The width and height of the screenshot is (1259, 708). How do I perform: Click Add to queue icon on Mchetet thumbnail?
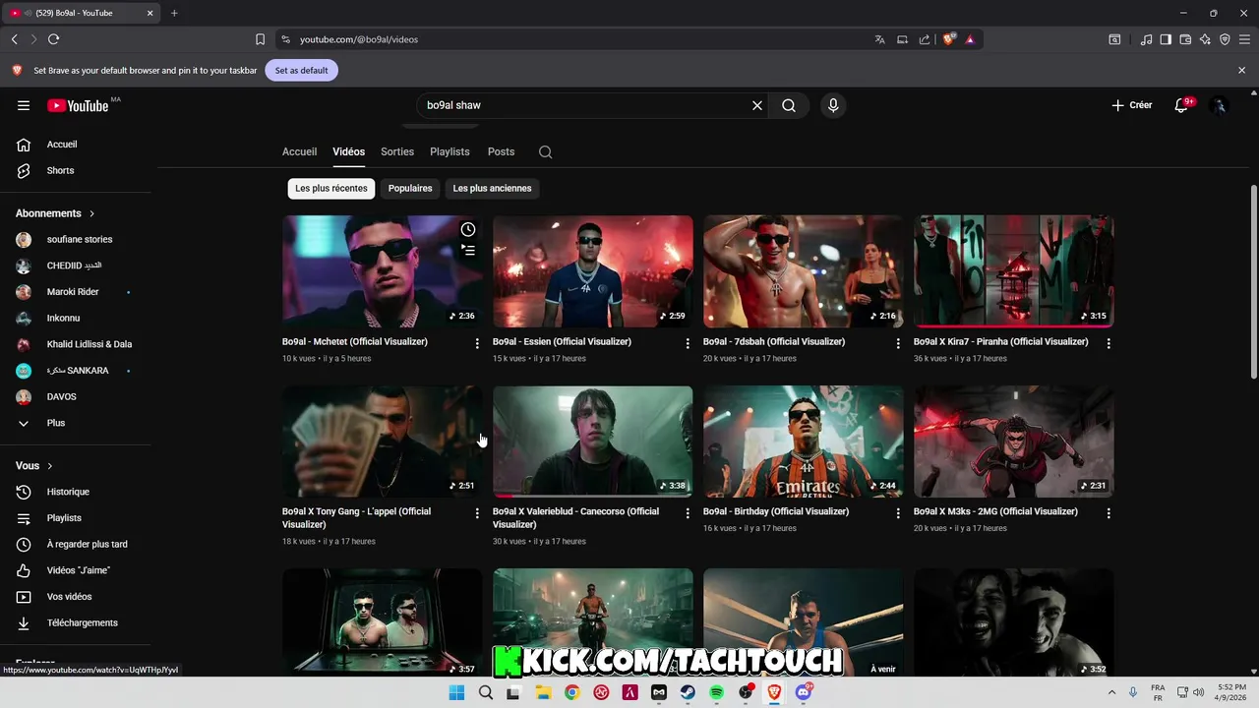coord(468,250)
